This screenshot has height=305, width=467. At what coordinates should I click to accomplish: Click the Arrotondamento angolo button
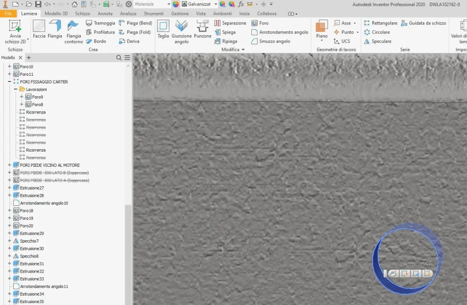(x=279, y=32)
